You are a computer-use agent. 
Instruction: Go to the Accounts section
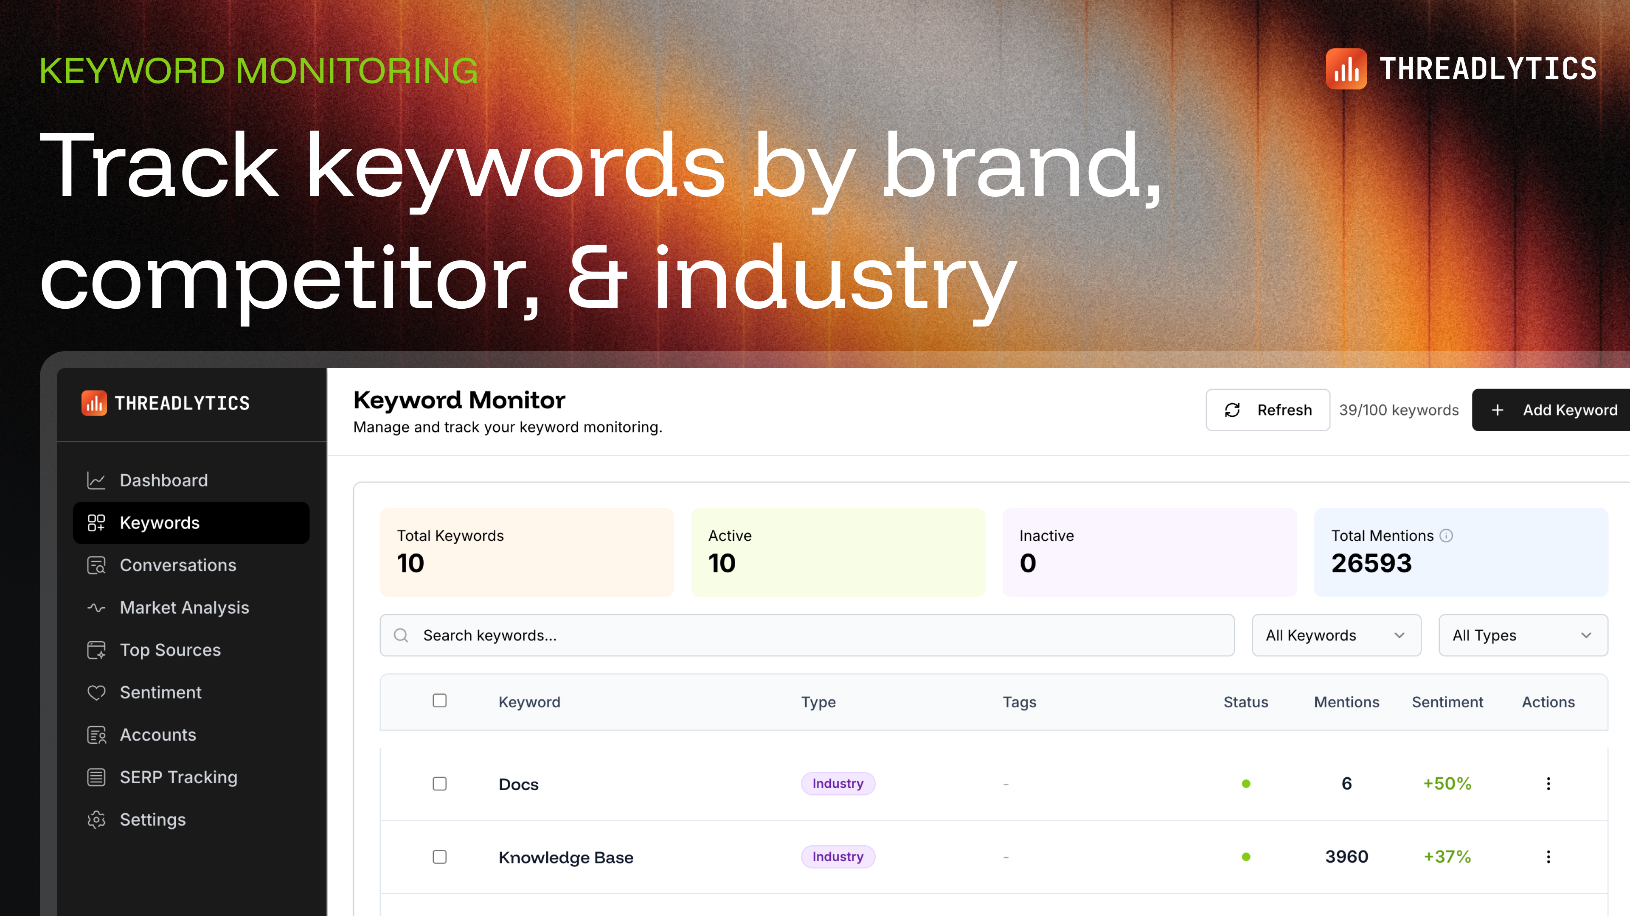click(157, 734)
